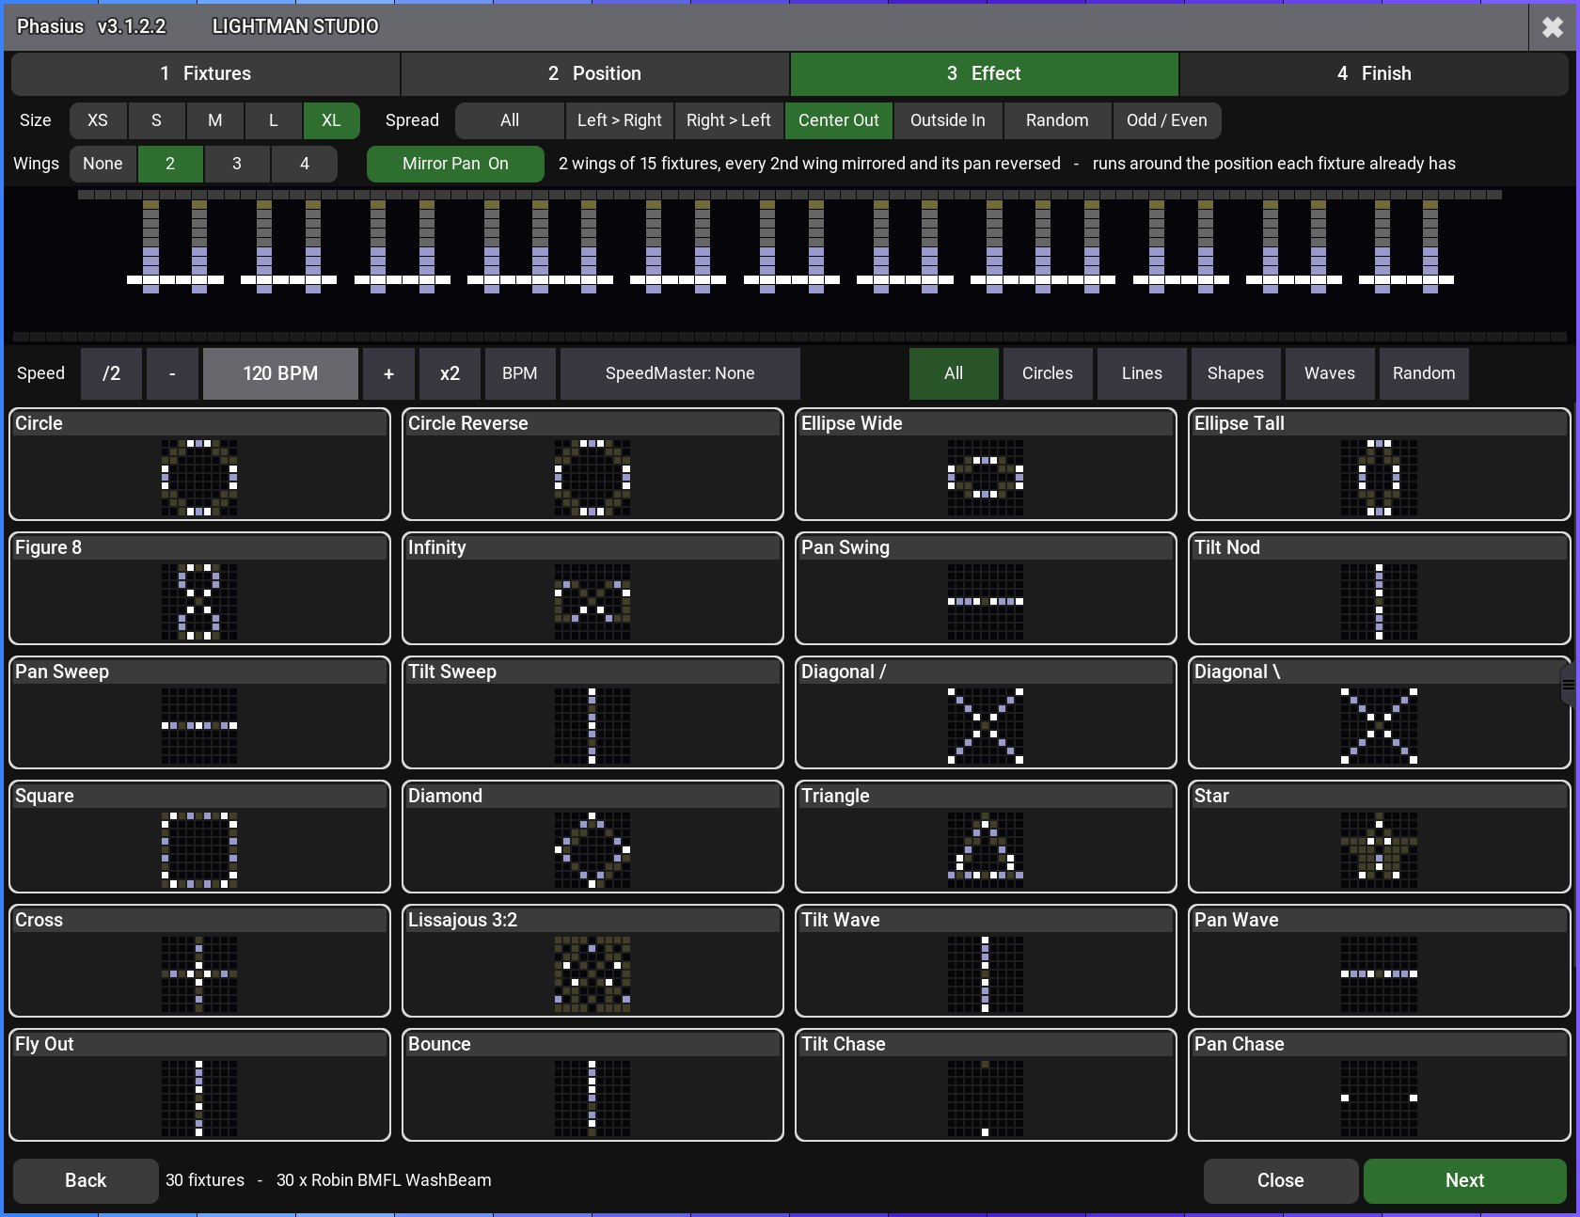Select the XS size option
The width and height of the screenshot is (1580, 1217).
[x=98, y=120]
